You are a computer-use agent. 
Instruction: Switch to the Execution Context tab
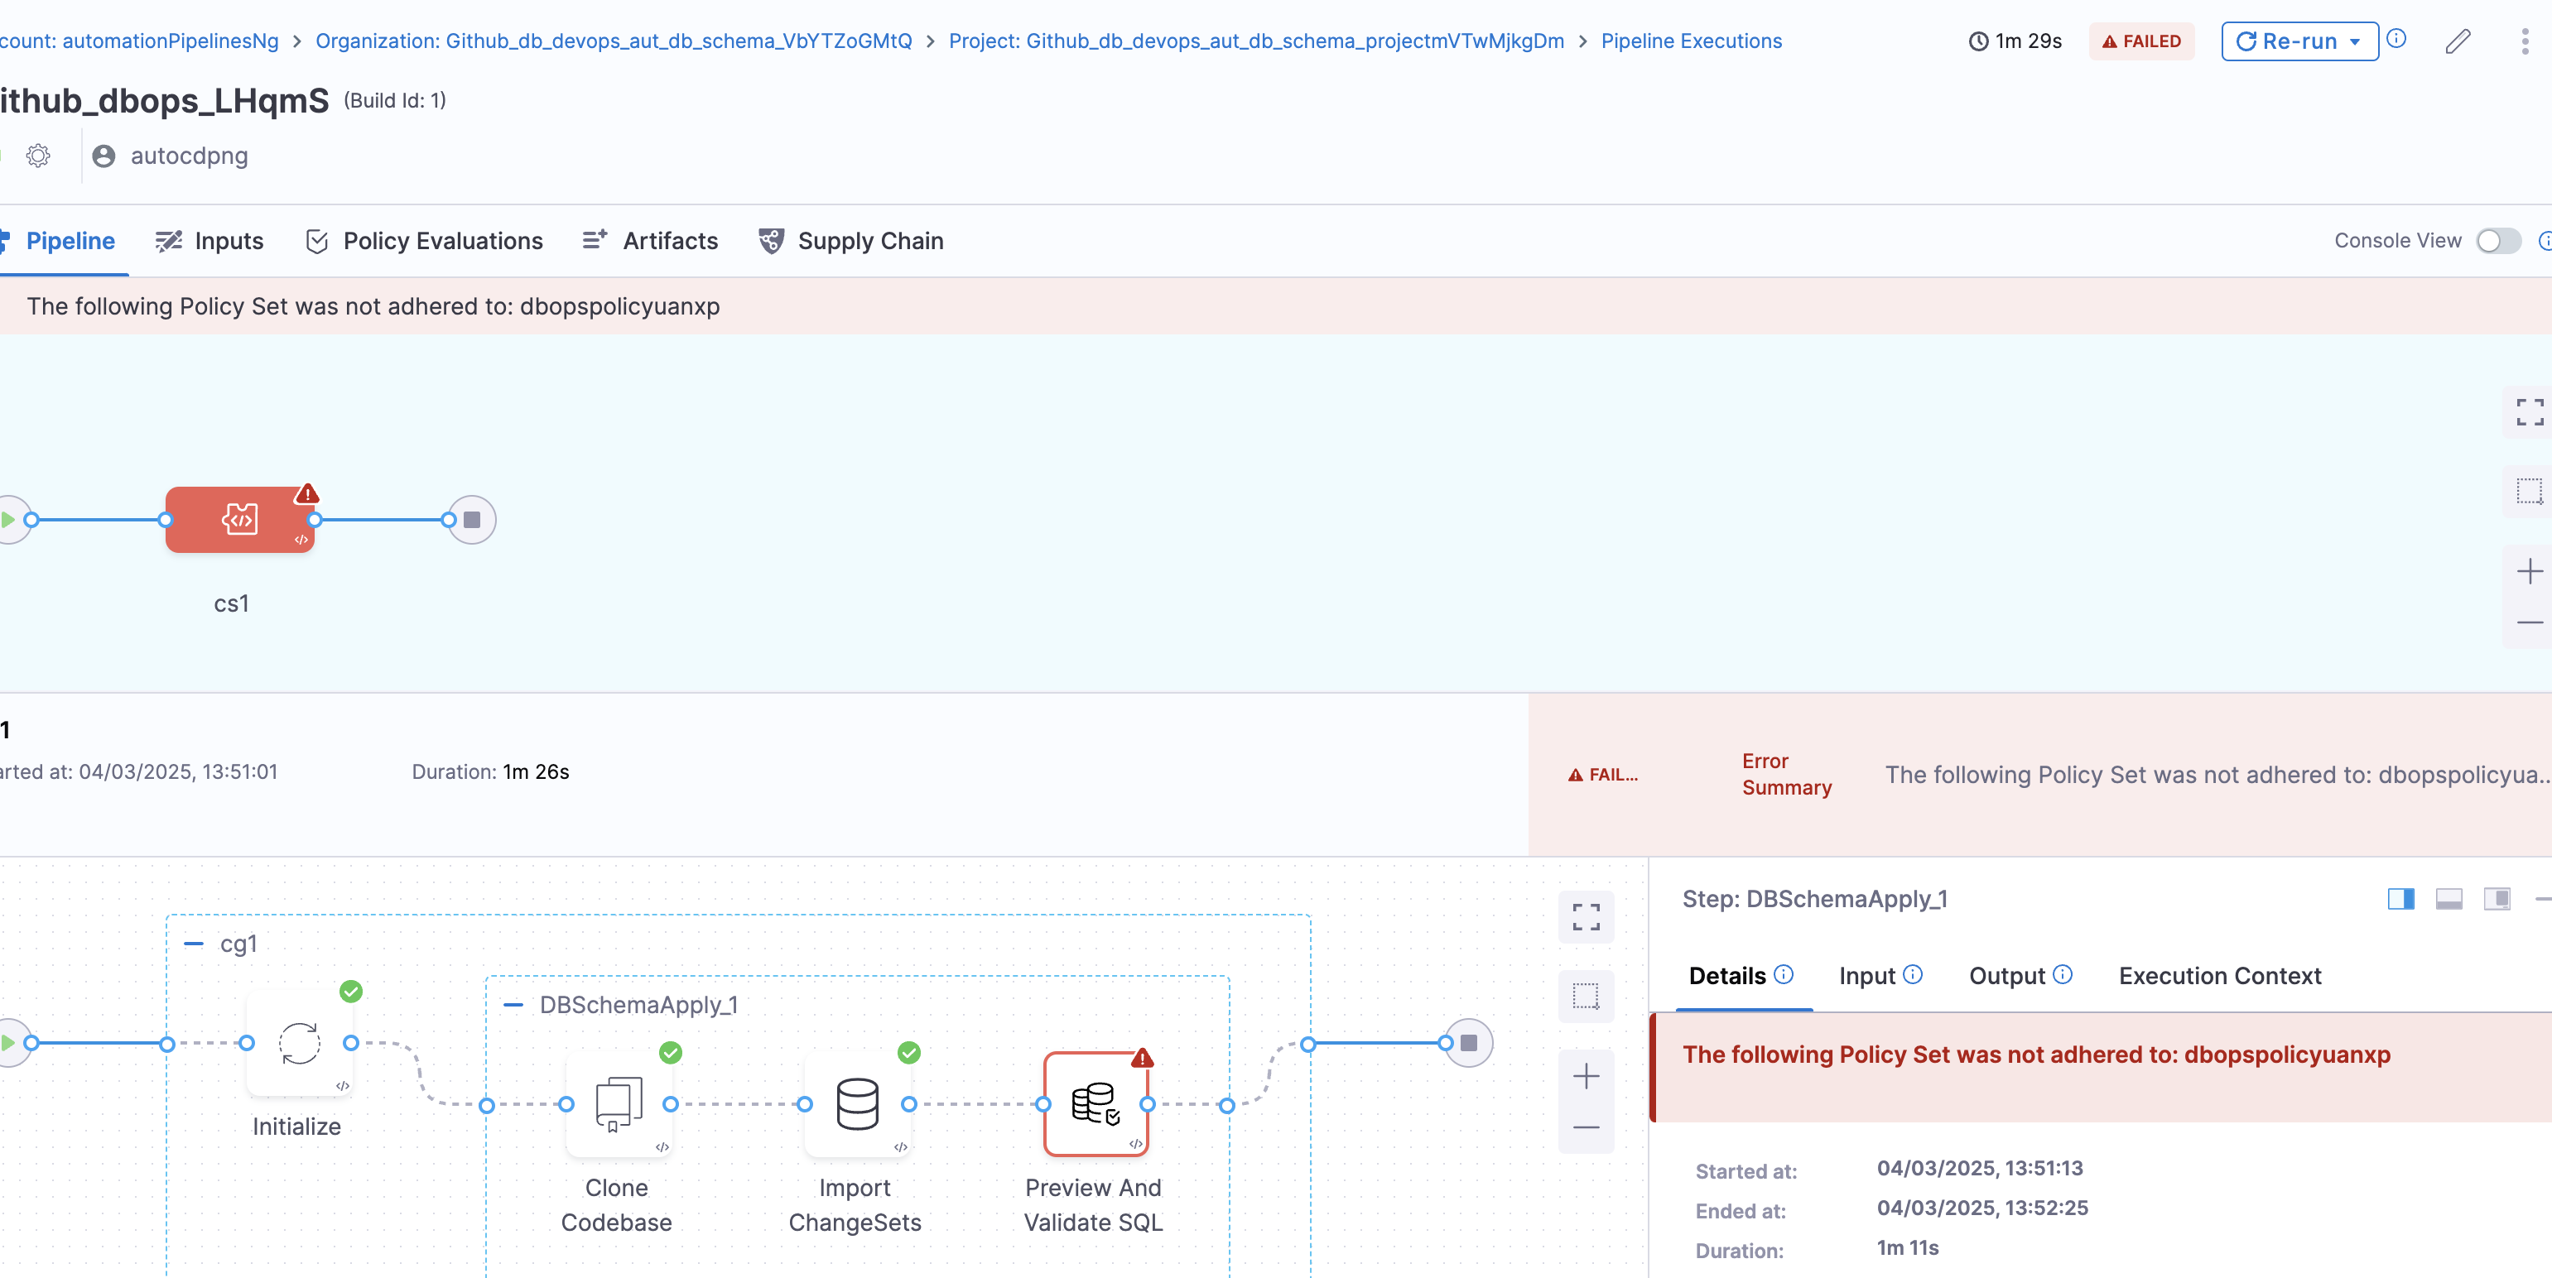(x=2219, y=976)
